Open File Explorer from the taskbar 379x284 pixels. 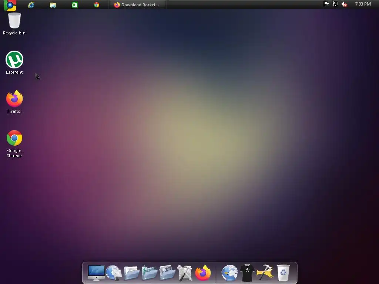coord(53,5)
